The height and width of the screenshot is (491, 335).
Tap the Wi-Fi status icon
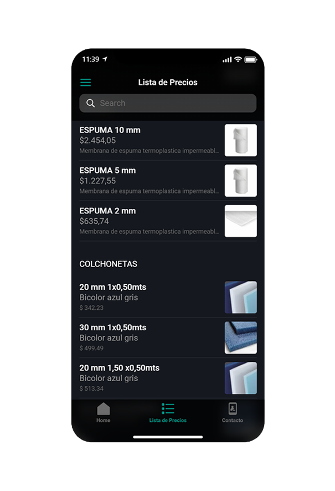[x=238, y=59]
